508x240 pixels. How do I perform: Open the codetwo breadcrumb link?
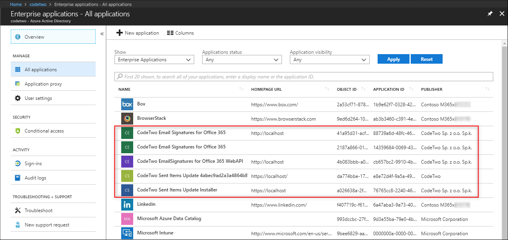[x=38, y=4]
